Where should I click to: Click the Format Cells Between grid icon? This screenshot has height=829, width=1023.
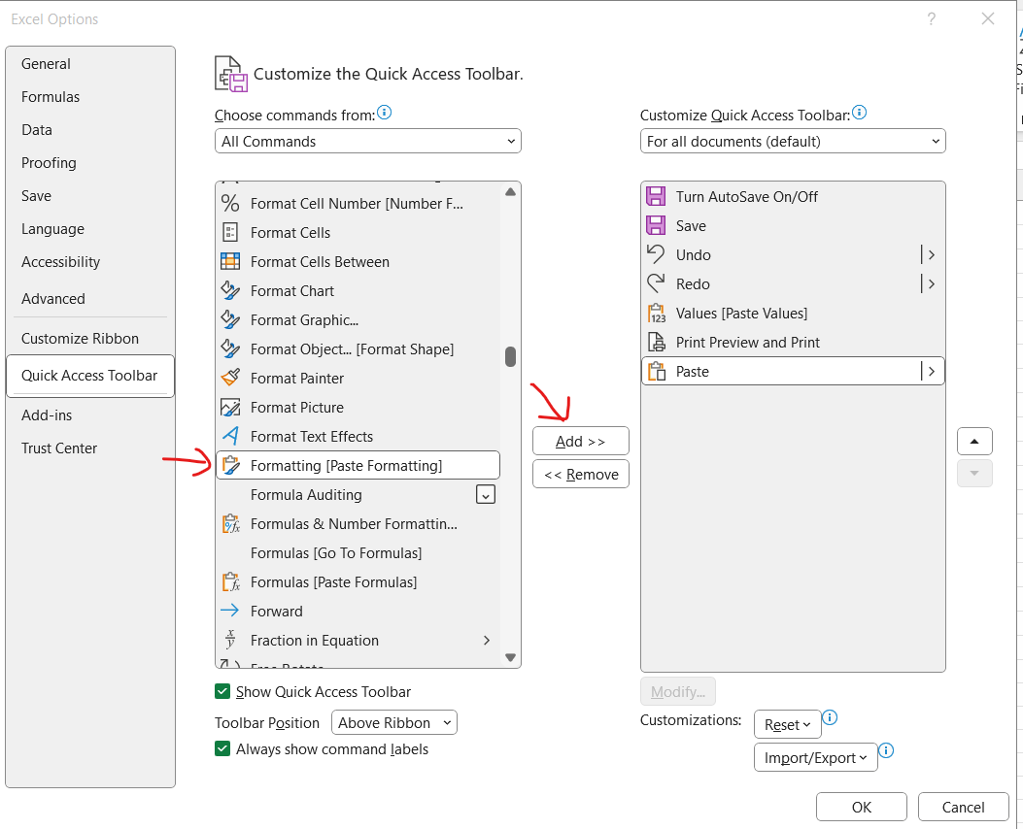229,261
